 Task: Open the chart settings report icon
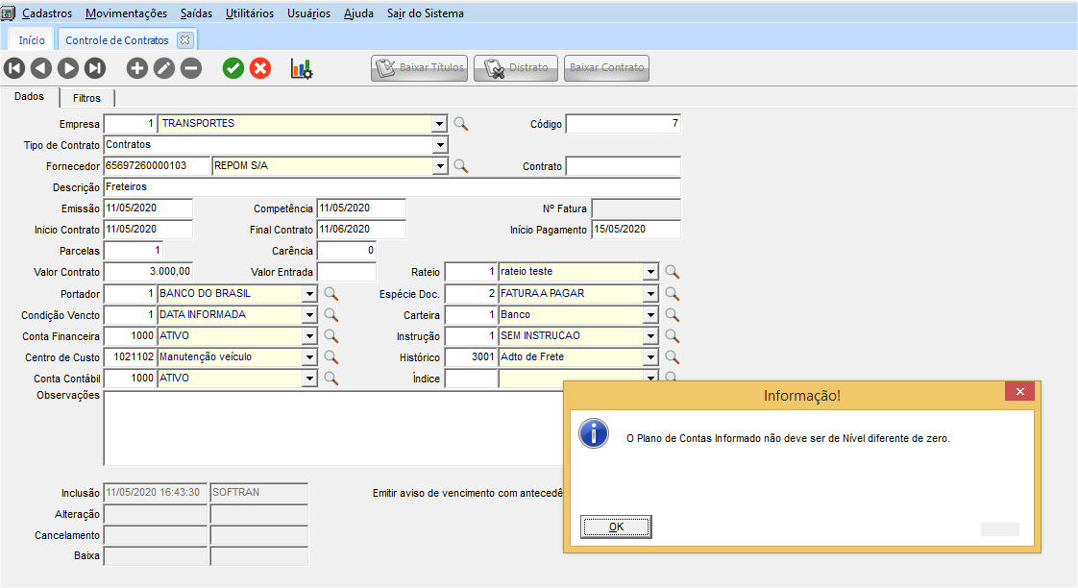click(x=302, y=68)
